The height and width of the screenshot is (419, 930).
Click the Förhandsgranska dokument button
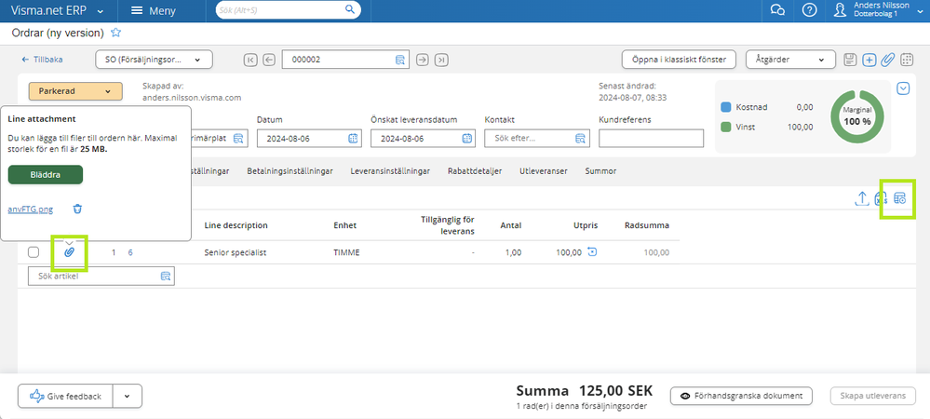point(741,396)
